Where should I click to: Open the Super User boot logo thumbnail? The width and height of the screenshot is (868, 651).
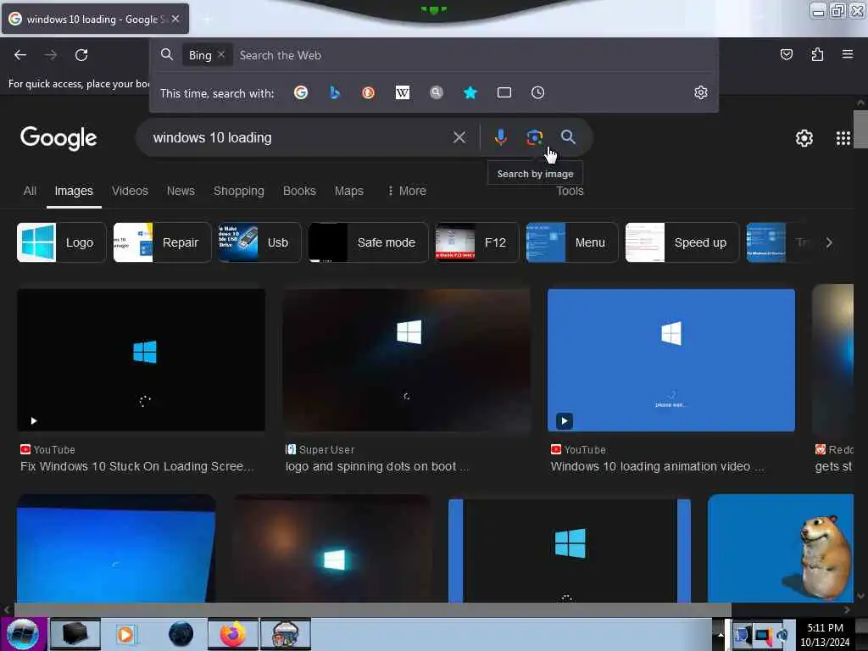406,359
